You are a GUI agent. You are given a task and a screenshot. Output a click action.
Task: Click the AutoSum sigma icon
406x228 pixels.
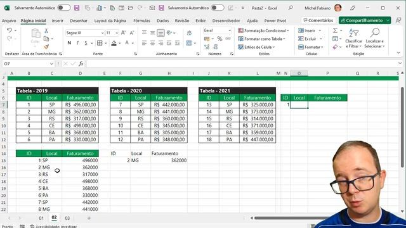tap(336, 30)
